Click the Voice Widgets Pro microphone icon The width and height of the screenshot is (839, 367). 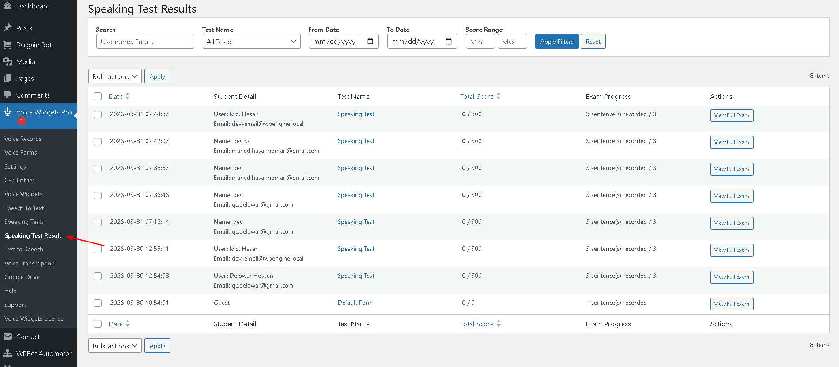8,112
